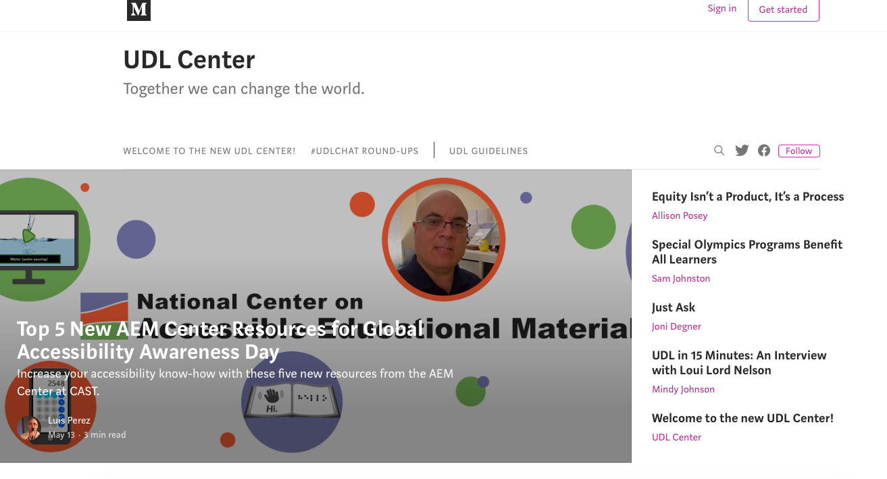Click author name Allison Posey
The width and height of the screenshot is (887, 479).
tap(680, 216)
